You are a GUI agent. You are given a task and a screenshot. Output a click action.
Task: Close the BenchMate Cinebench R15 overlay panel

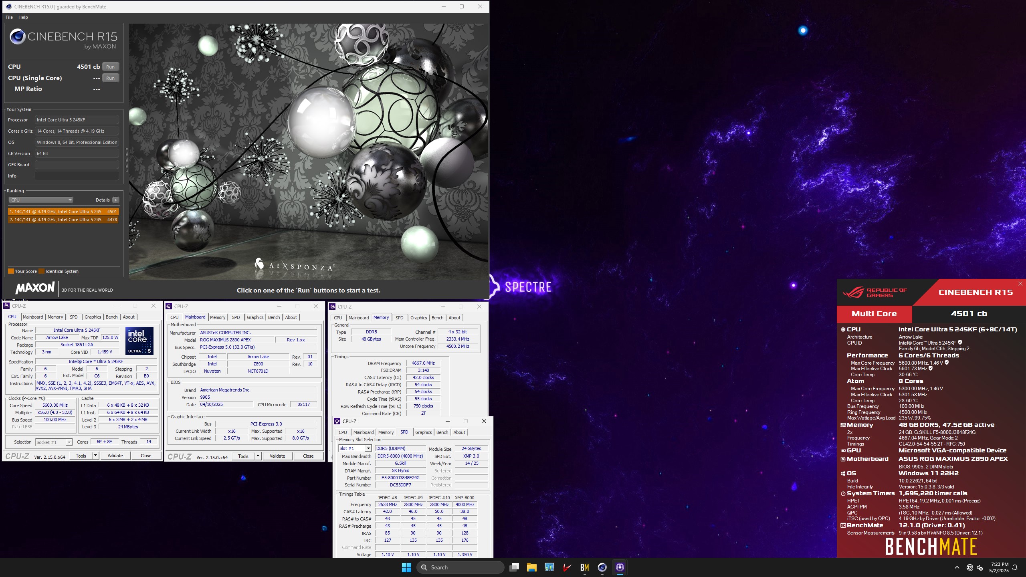coord(1020,284)
